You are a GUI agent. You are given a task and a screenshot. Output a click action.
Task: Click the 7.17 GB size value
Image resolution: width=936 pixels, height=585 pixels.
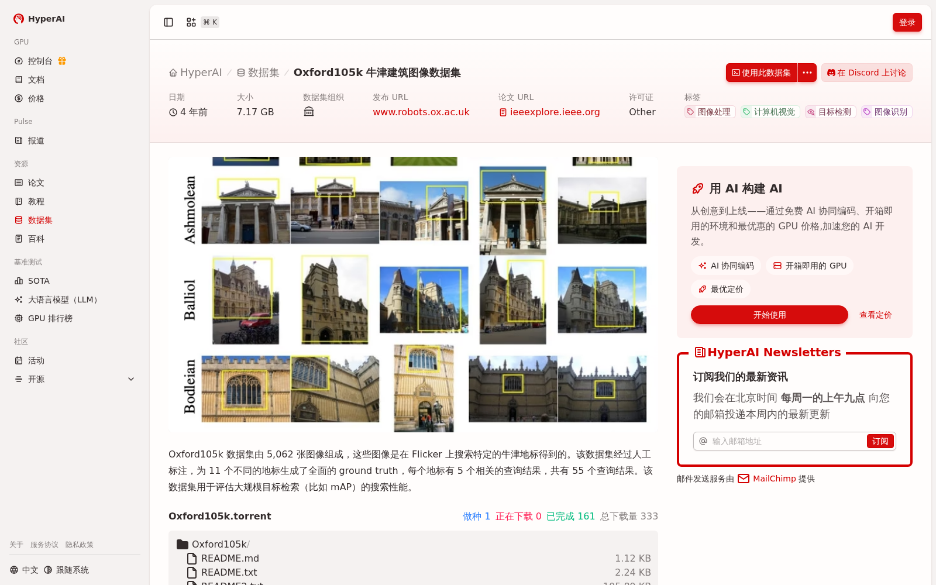pyautogui.click(x=255, y=112)
